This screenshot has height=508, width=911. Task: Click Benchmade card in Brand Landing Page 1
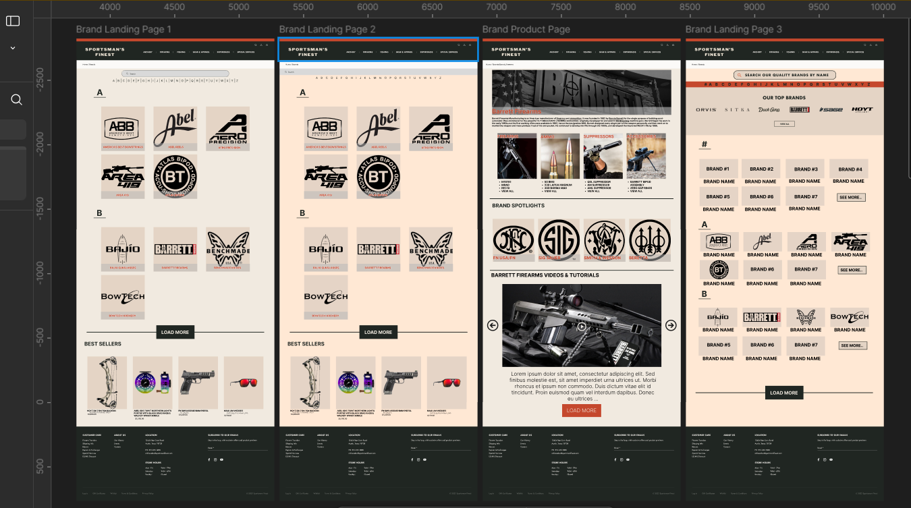(x=227, y=249)
